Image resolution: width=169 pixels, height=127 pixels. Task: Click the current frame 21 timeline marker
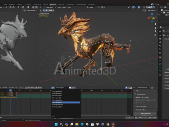(x=11, y=91)
